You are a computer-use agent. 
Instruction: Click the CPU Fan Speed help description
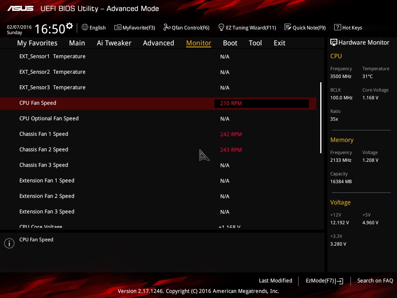pyautogui.click(x=36, y=240)
